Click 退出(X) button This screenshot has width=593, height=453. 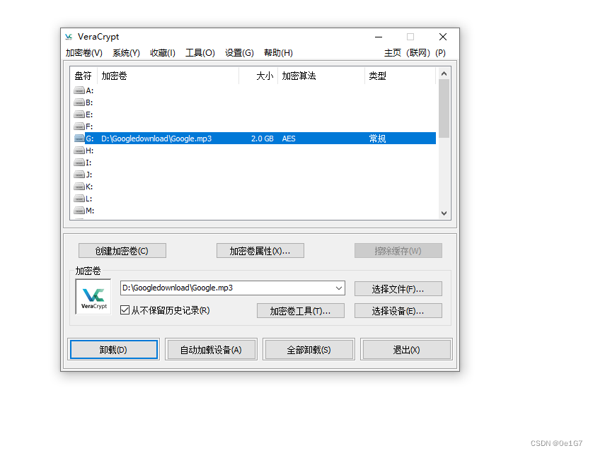click(x=406, y=350)
